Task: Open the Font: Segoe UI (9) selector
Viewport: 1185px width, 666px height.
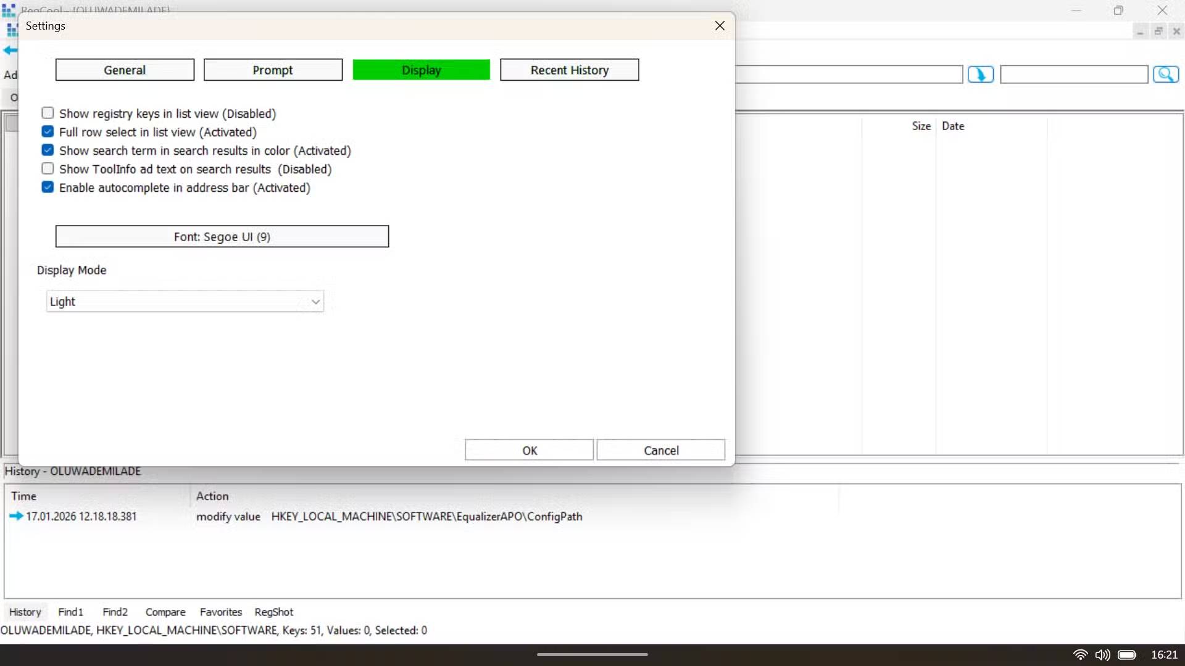Action: [x=222, y=237]
